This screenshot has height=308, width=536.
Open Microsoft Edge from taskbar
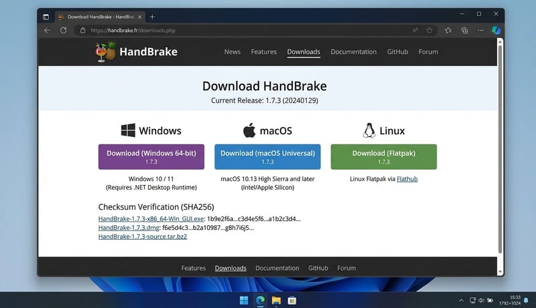pyautogui.click(x=261, y=300)
